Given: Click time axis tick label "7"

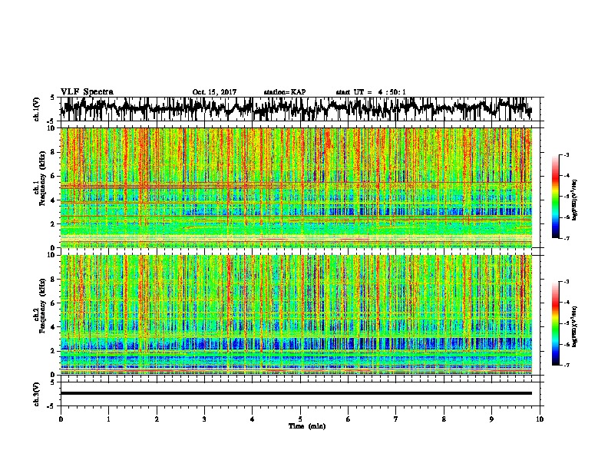Looking at the screenshot, I should pos(396,419).
